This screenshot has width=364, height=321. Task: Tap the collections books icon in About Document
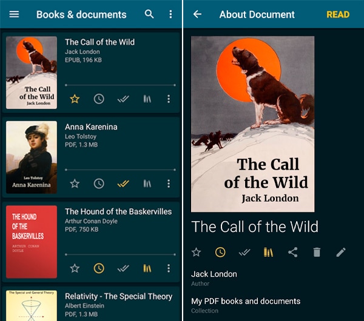click(268, 252)
